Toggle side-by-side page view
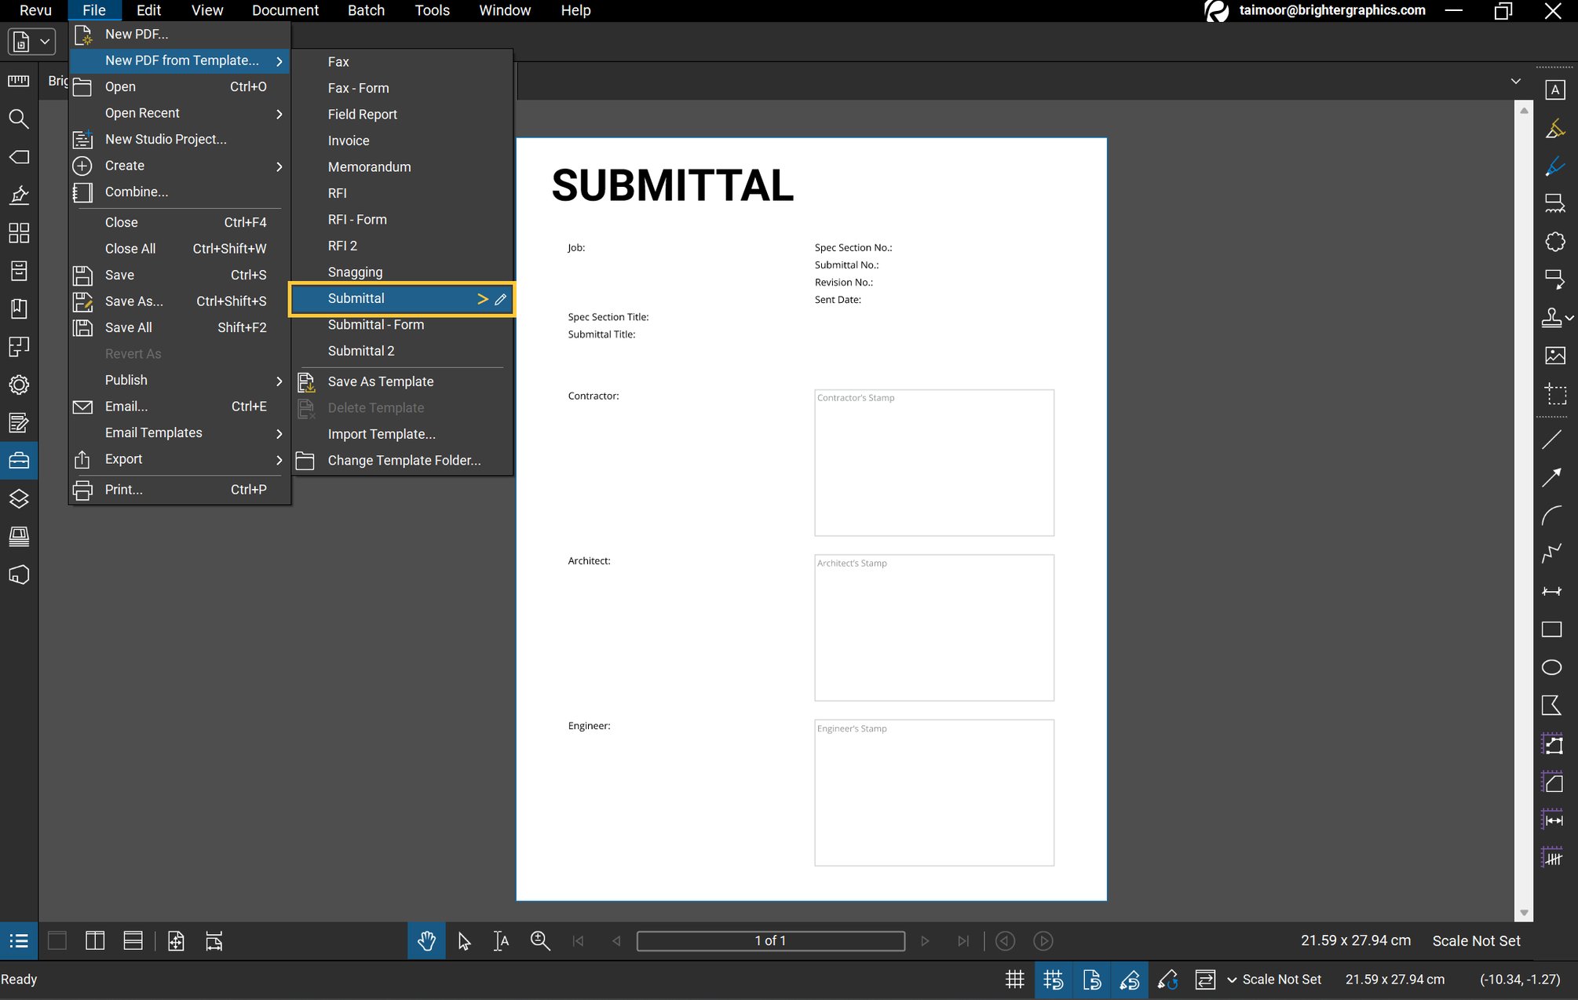Image resolution: width=1578 pixels, height=1000 pixels. (94, 940)
